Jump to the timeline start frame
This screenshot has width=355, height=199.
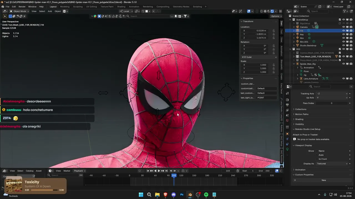(148, 171)
